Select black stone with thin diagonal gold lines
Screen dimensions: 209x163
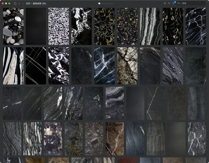pos(36,66)
